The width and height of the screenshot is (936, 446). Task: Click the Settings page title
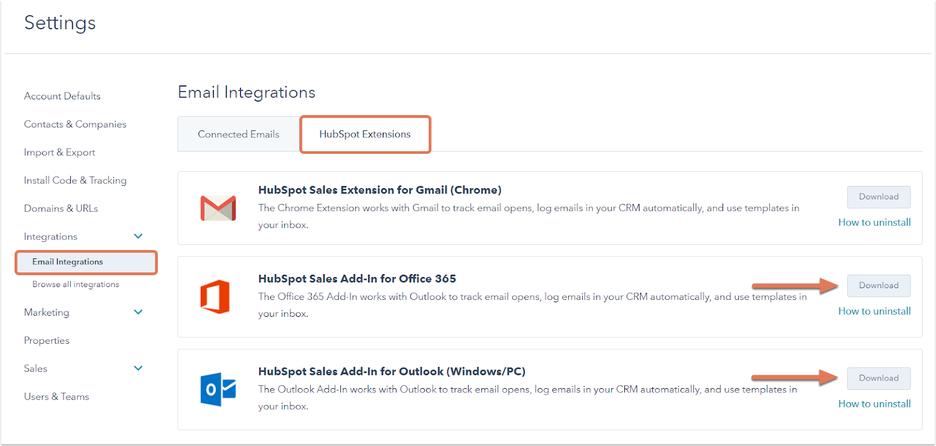[x=60, y=23]
